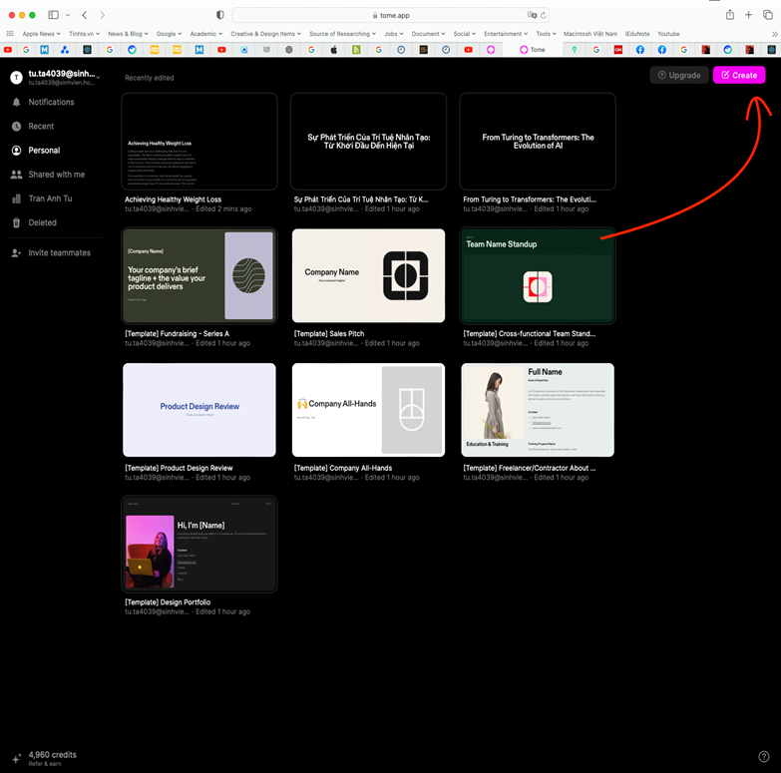Toggle the Safari sidebar icon

[x=53, y=15]
